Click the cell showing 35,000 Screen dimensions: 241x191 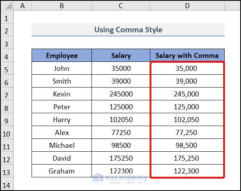(187, 68)
